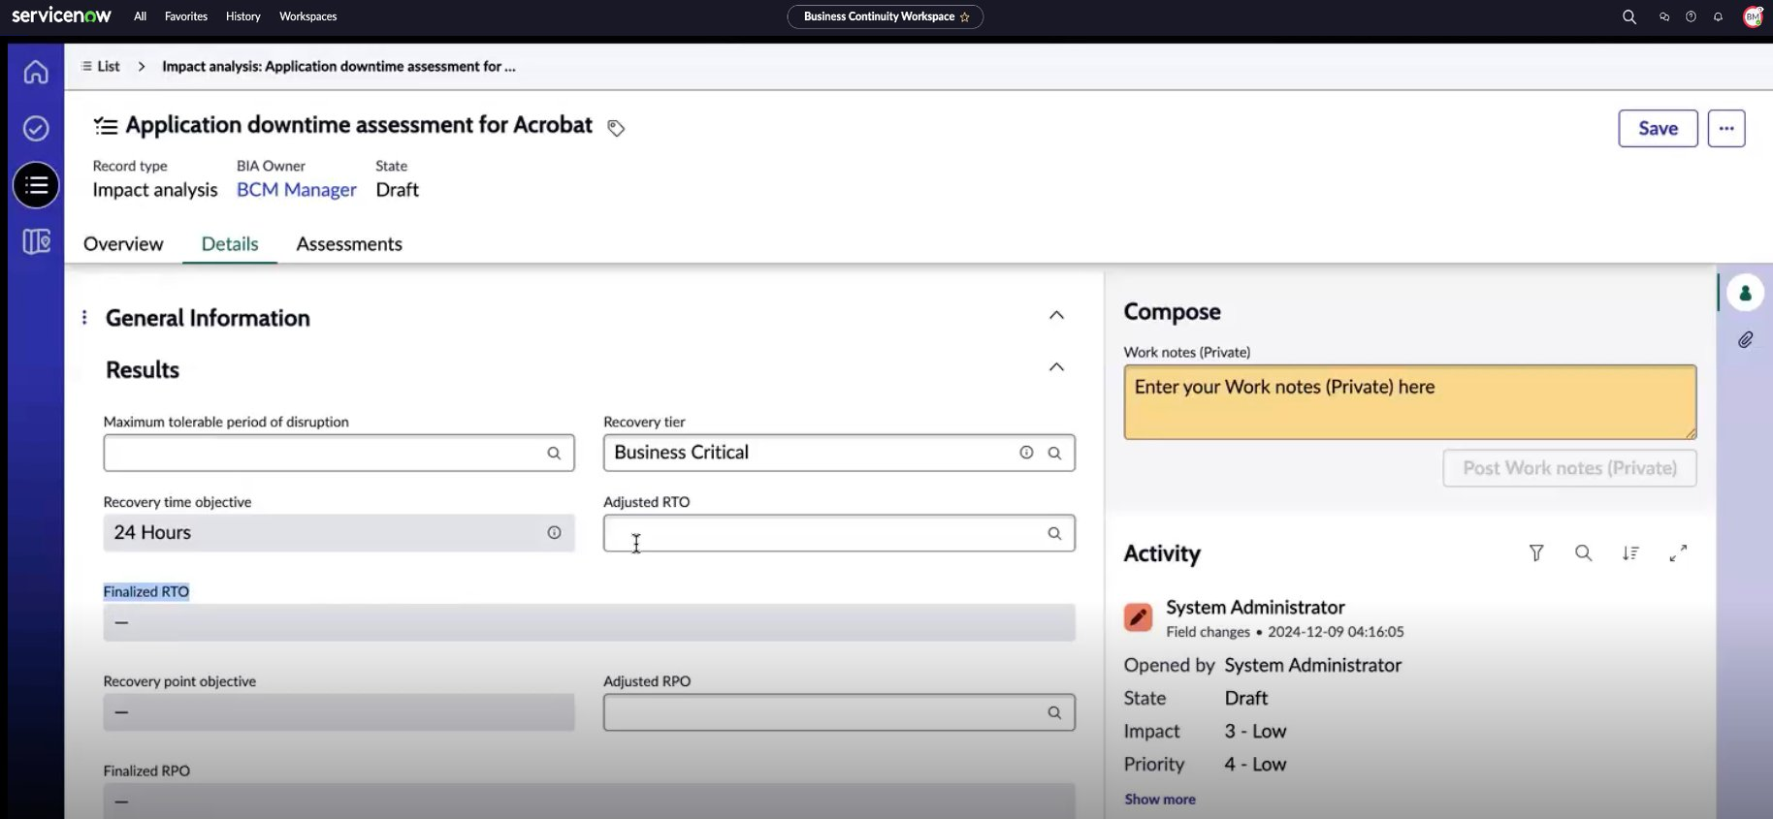Viewport: 1773px width, 819px height.
Task: Click the ServiceNow logo
Action: click(x=61, y=16)
